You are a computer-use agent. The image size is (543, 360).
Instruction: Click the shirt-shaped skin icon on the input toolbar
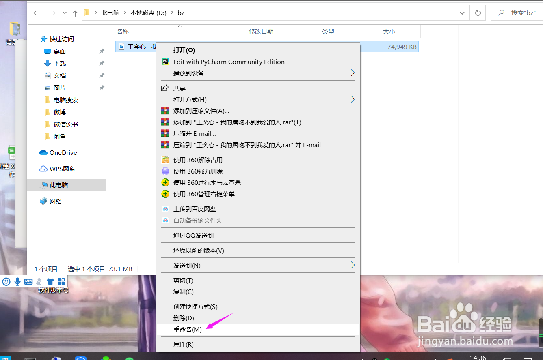[x=50, y=281]
